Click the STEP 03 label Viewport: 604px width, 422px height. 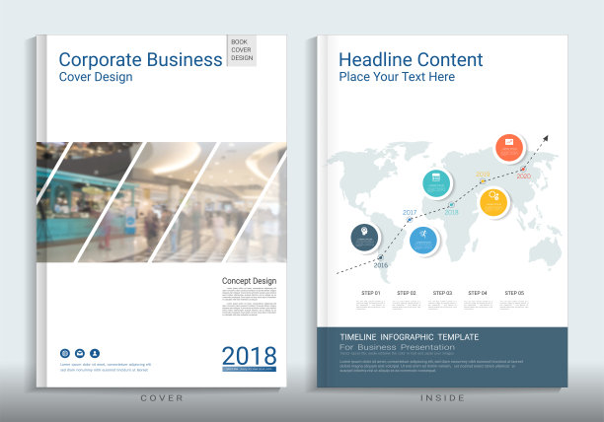click(x=442, y=293)
